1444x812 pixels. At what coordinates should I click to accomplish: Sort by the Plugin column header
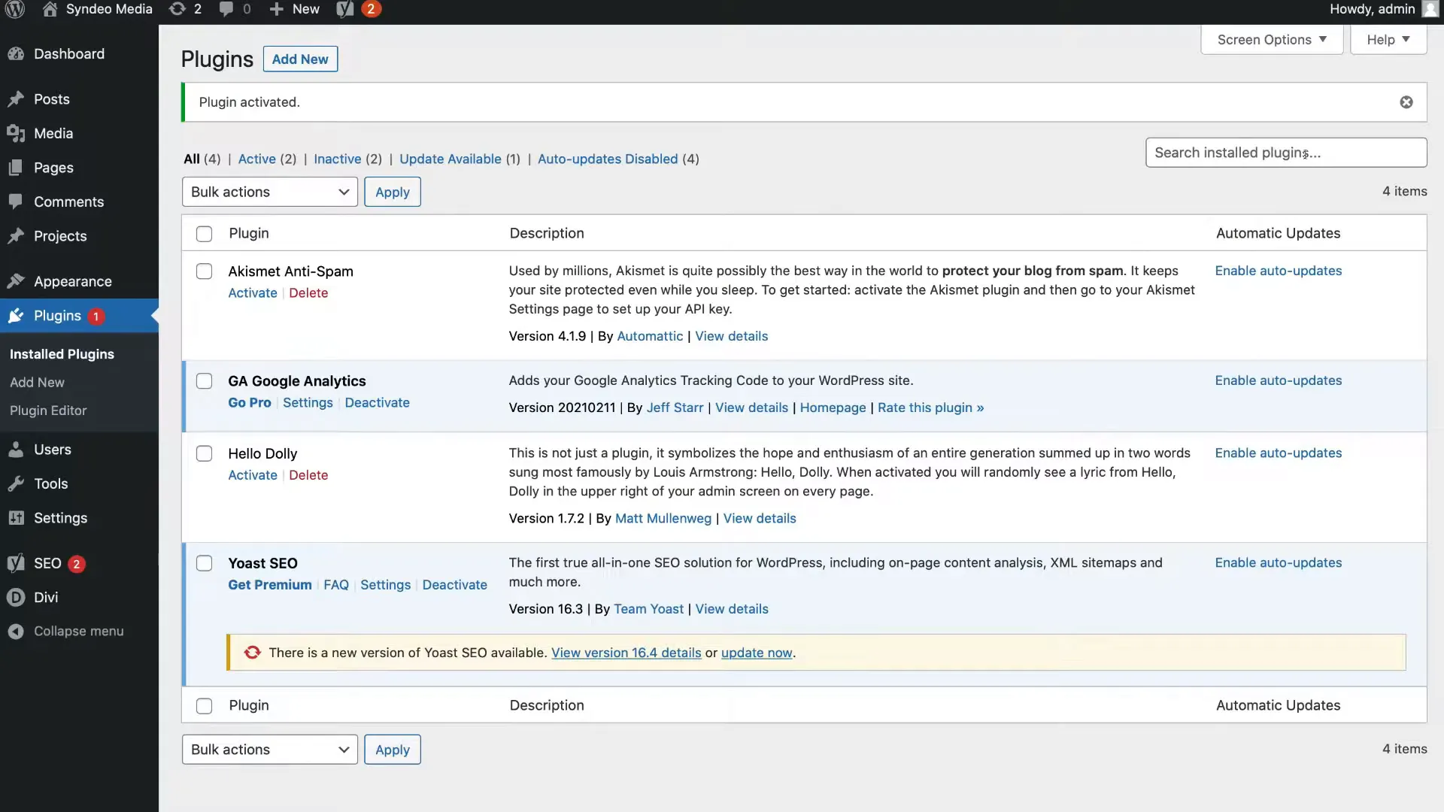(249, 234)
